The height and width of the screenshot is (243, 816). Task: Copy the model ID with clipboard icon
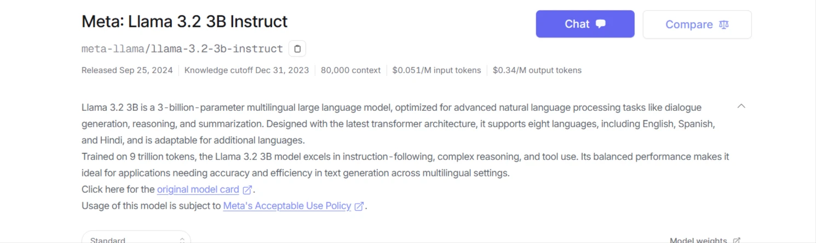point(297,49)
